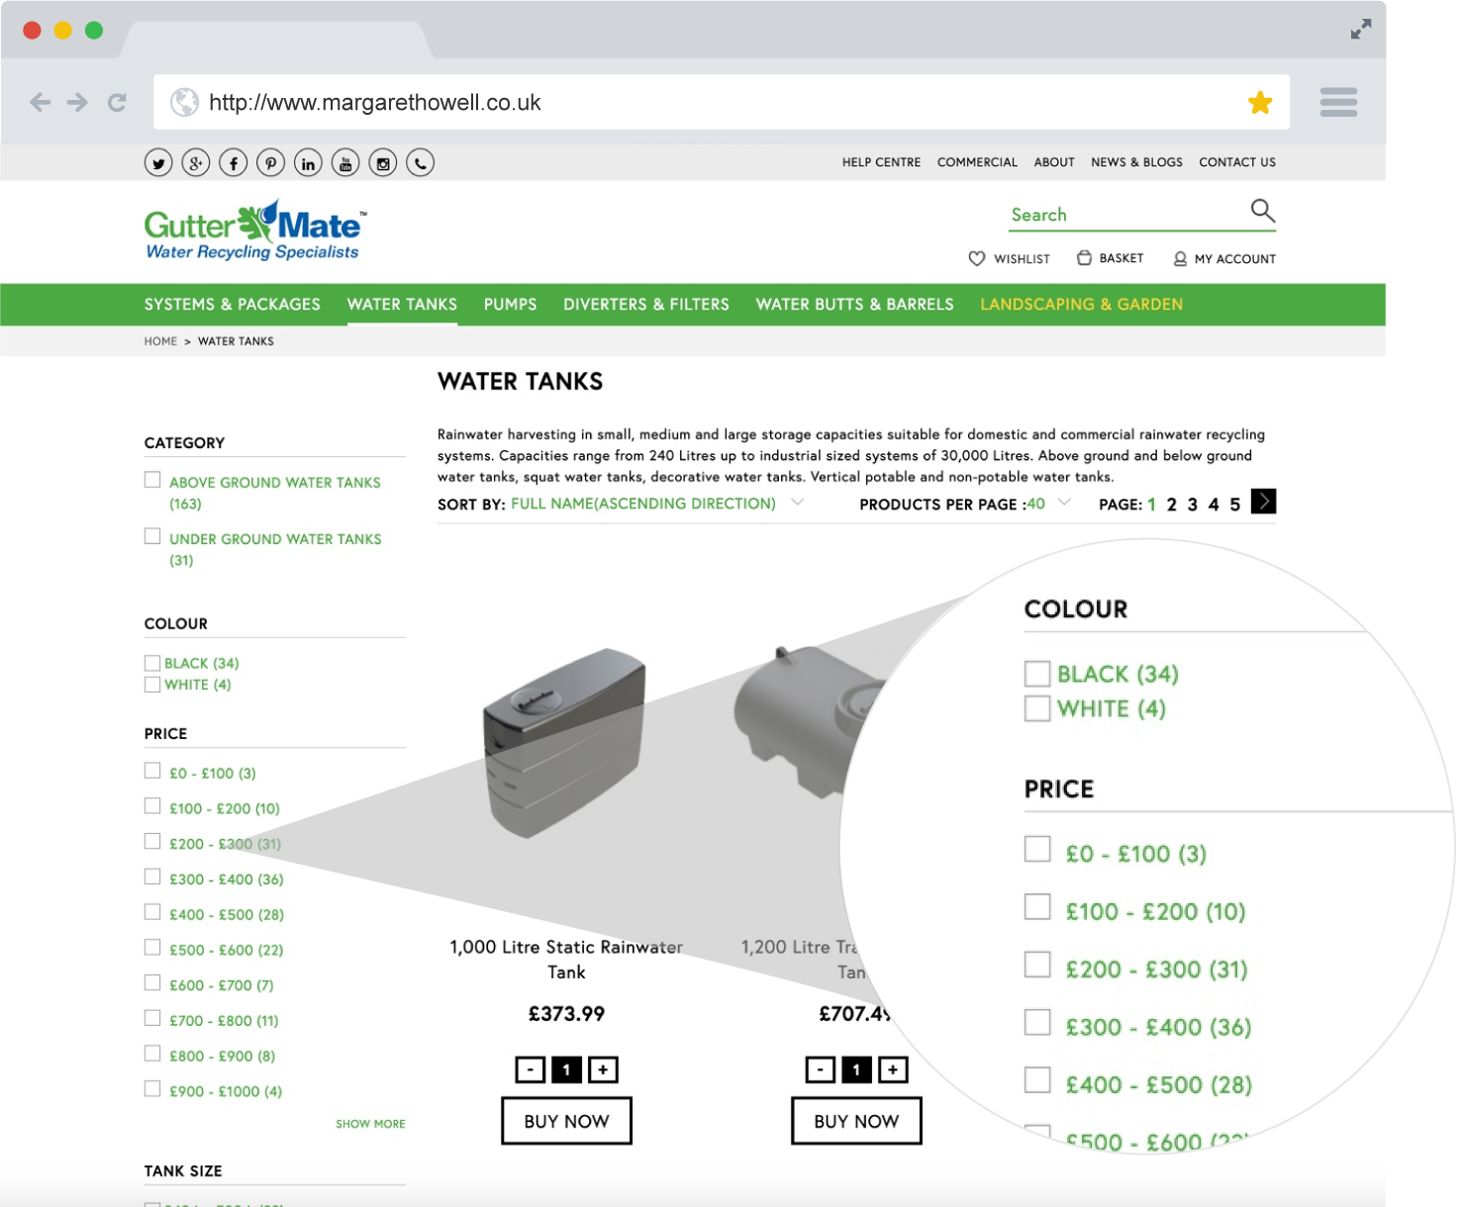
Task: Open Products Per Page dropdown chevron
Action: point(1065,503)
